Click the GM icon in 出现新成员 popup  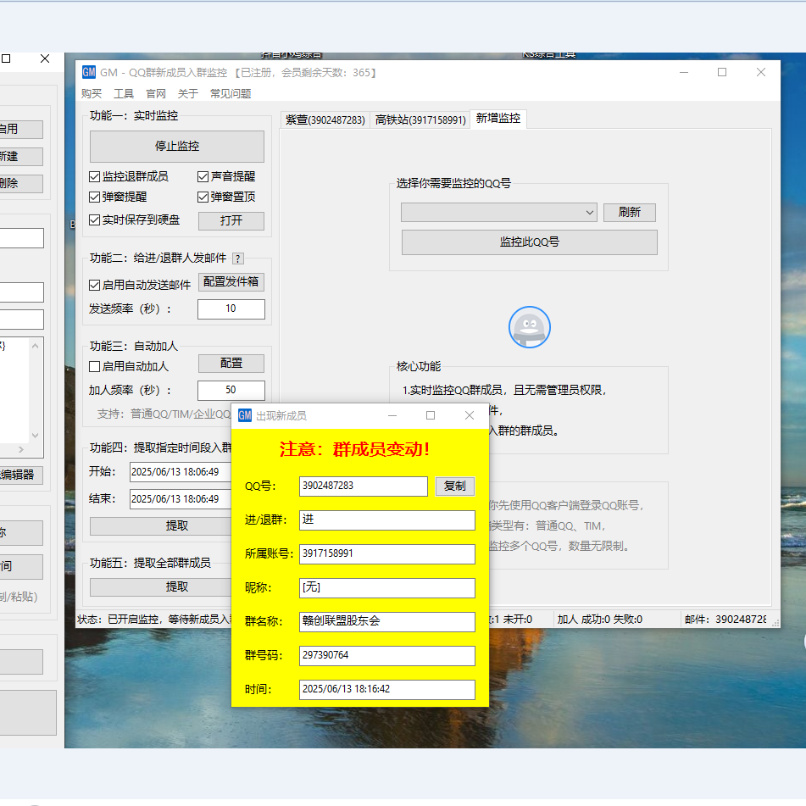click(245, 415)
